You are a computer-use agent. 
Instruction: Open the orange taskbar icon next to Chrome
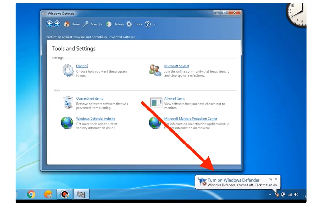(48, 194)
